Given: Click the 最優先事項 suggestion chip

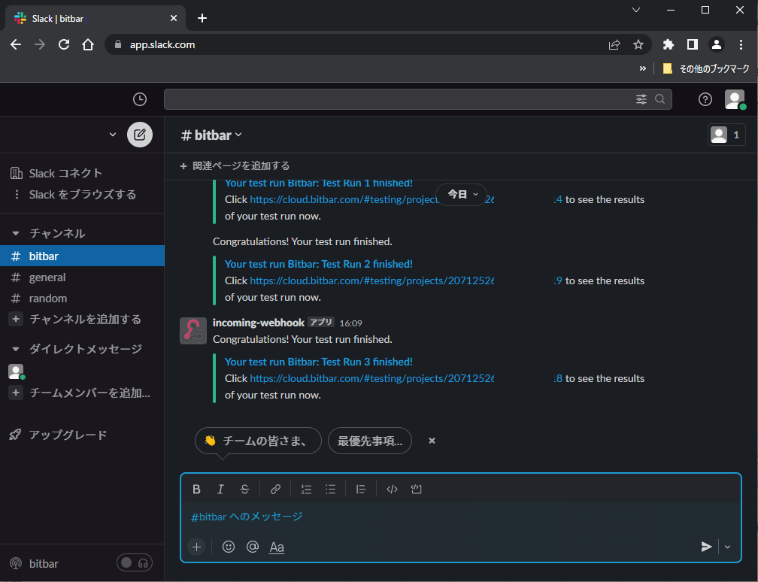Looking at the screenshot, I should click(x=370, y=441).
